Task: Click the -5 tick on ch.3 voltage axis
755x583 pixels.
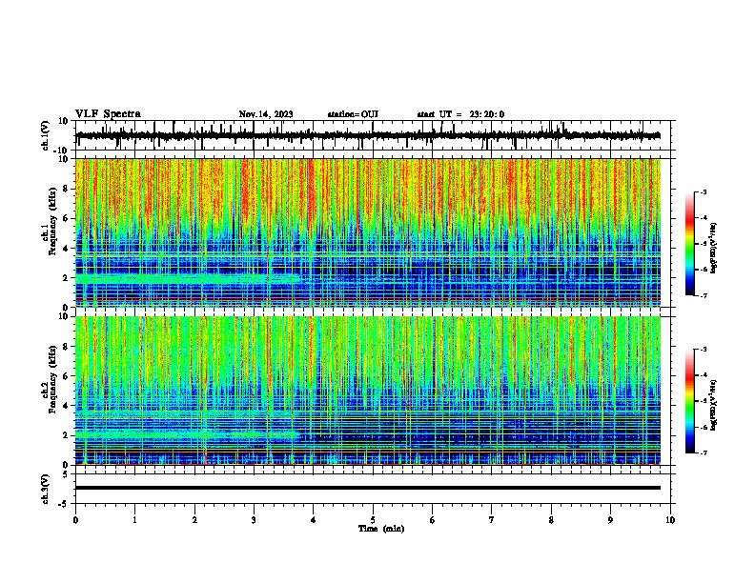Action: pyautogui.click(x=63, y=504)
